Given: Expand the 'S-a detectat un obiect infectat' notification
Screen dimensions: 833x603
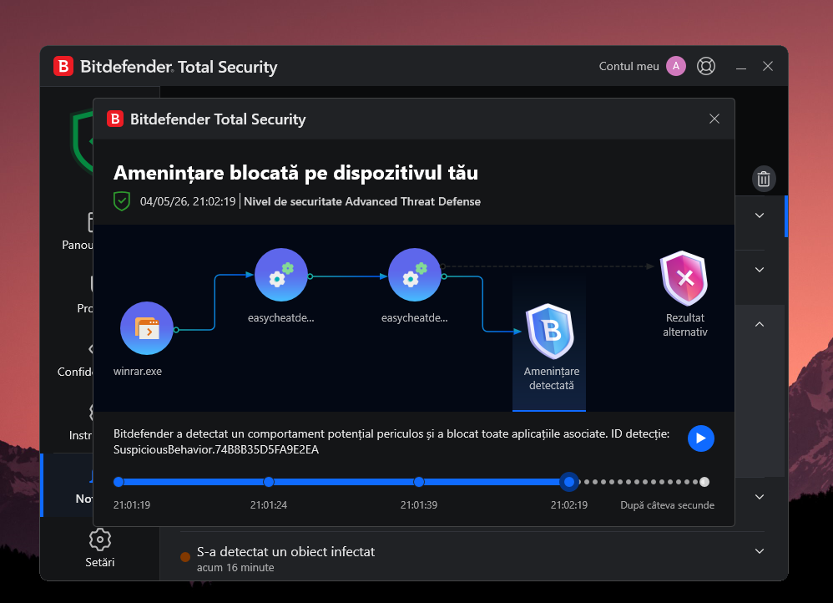Looking at the screenshot, I should tap(760, 551).
